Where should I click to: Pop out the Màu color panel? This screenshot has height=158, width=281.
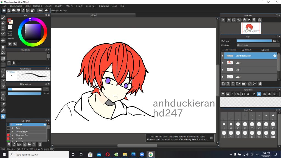pos(46,15)
